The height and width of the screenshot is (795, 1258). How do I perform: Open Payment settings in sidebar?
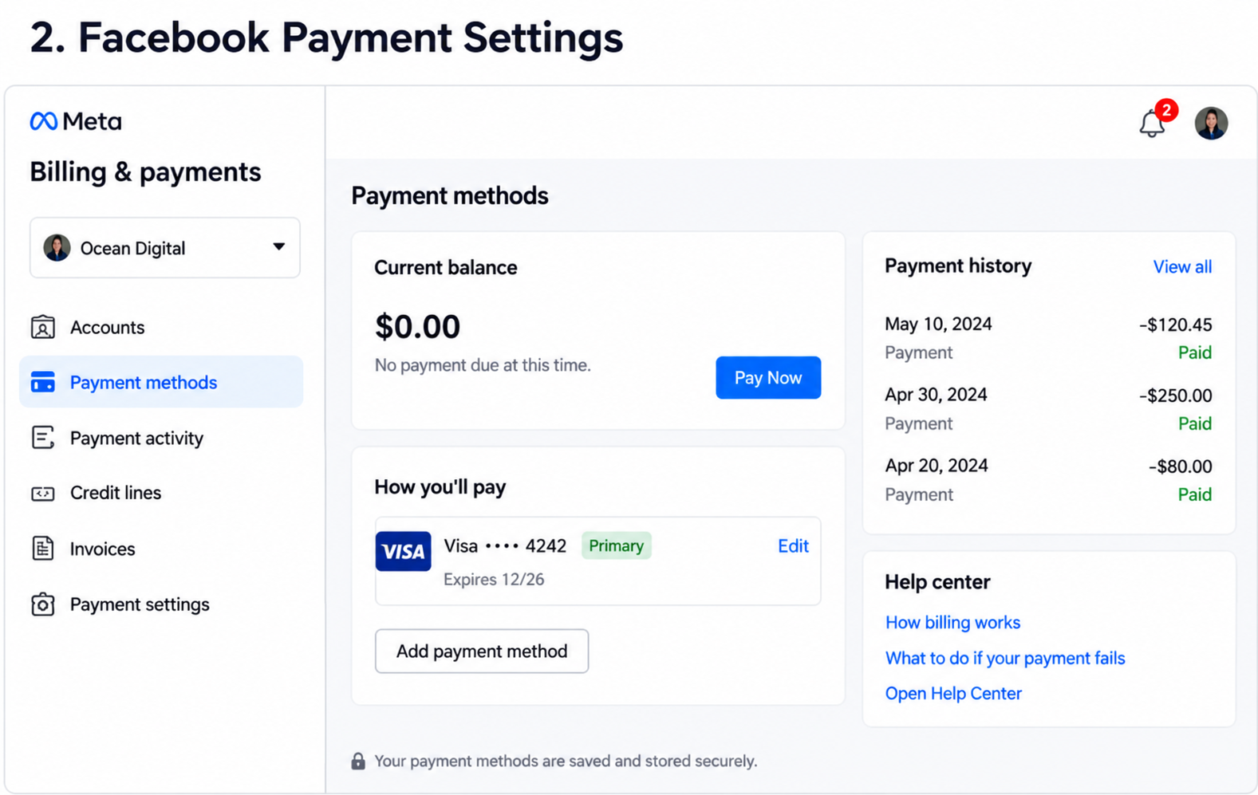point(161,604)
